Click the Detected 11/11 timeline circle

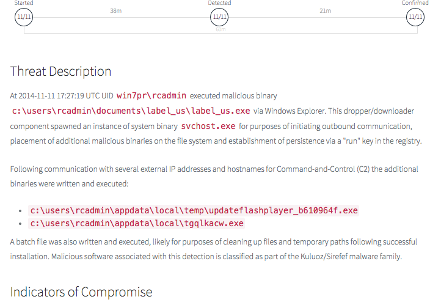tap(219, 17)
